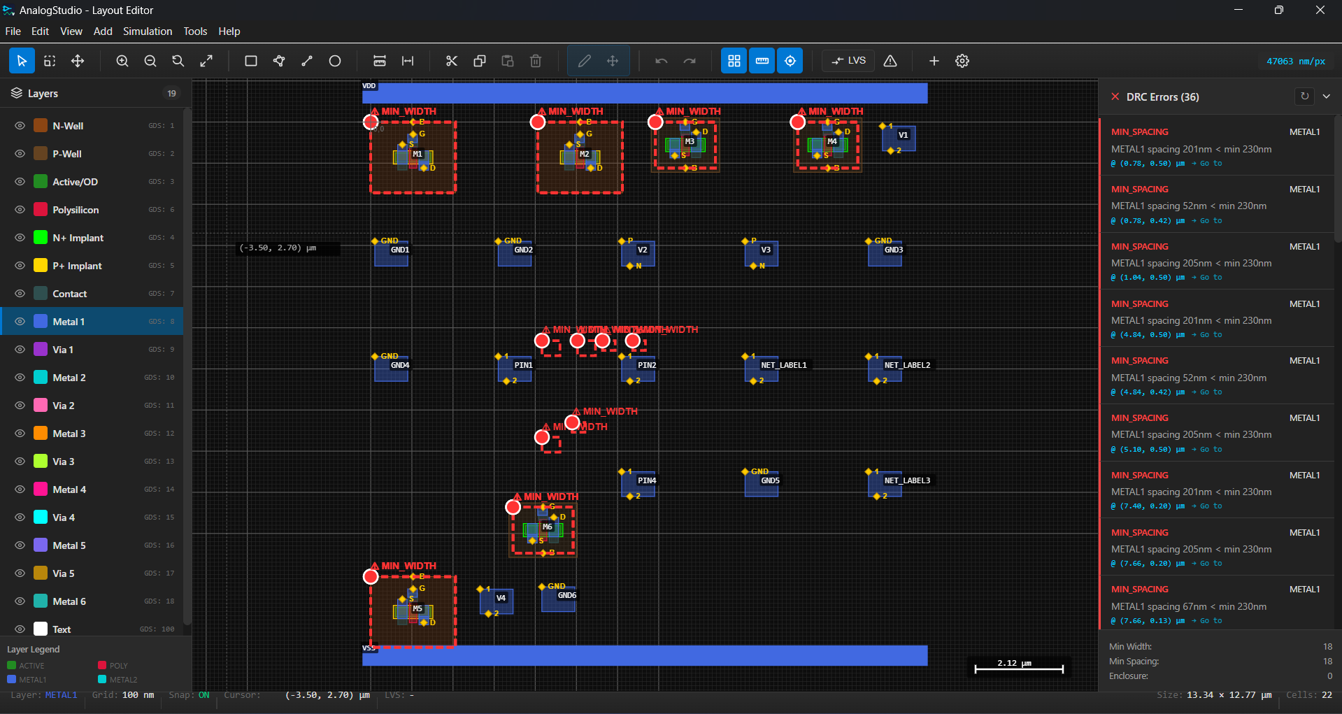Image resolution: width=1342 pixels, height=714 pixels.
Task: Click the M1 transistor cell
Action: [x=413, y=157]
